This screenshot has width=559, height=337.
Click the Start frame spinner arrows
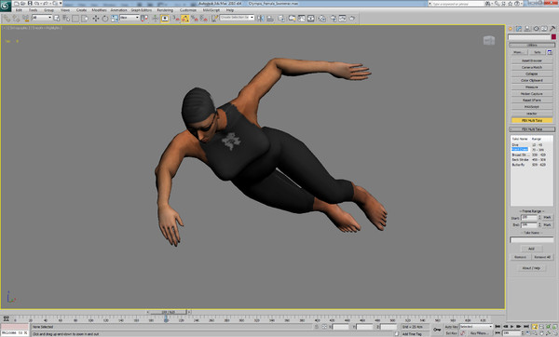point(539,217)
